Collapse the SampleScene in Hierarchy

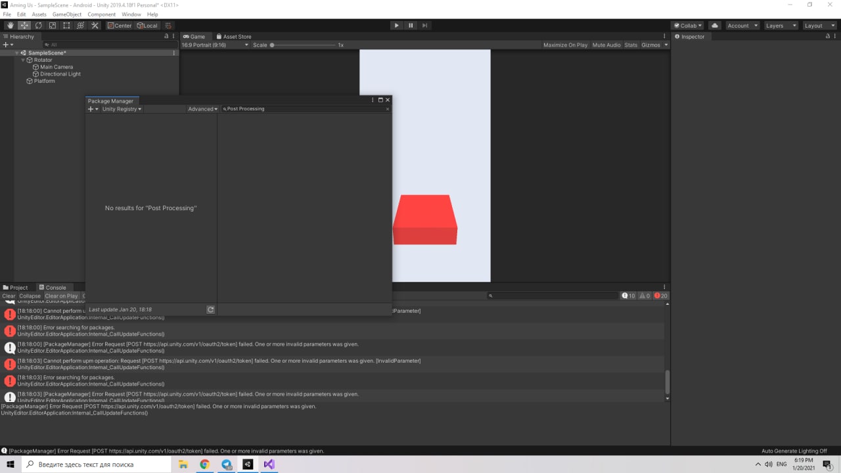pyautogui.click(x=17, y=53)
